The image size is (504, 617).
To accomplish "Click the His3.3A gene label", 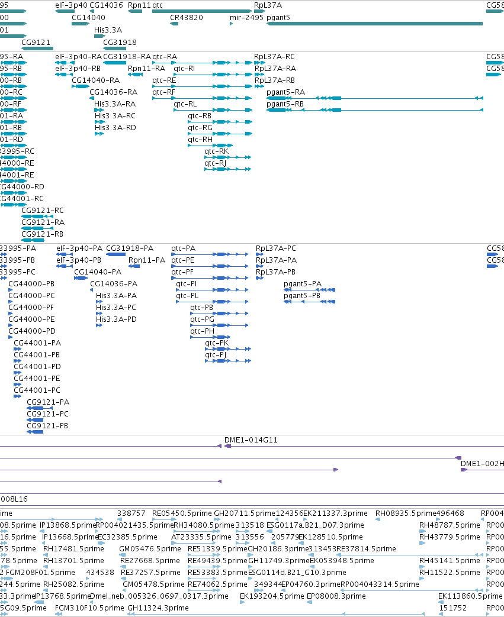I will click(108, 30).
